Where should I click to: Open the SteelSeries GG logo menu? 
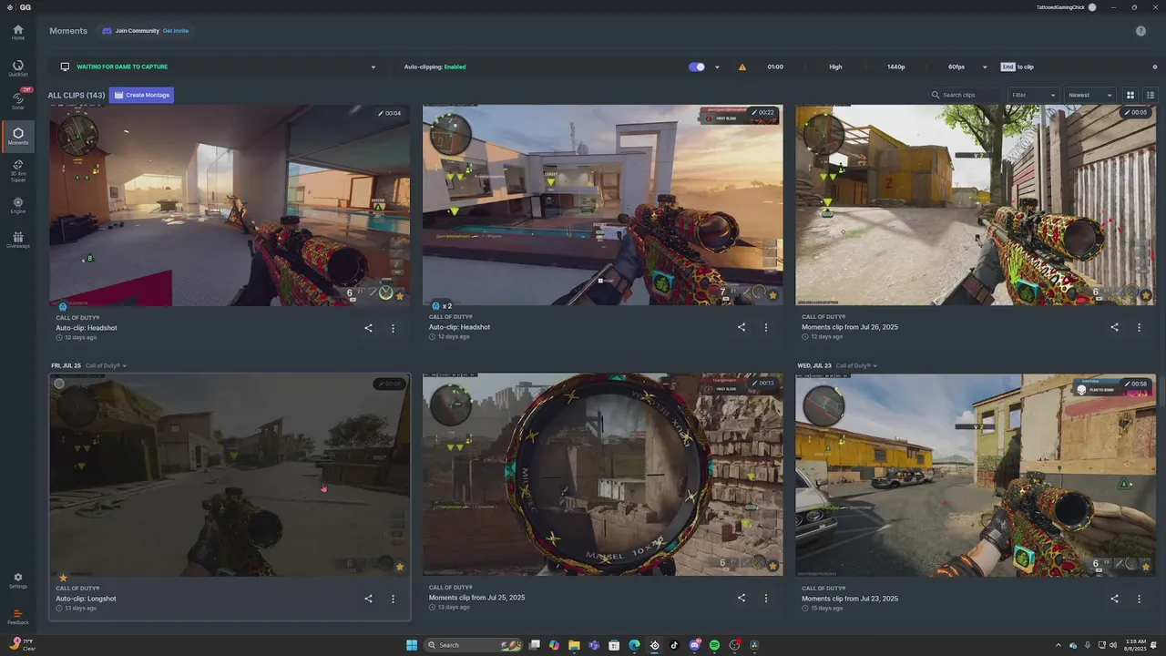click(x=17, y=6)
